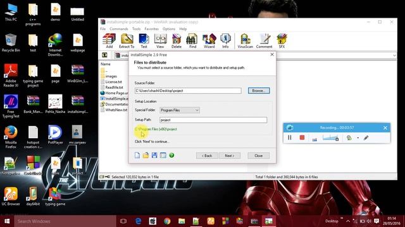Click the pencil annotate icon in recorder
405x227 pixels.
click(x=366, y=138)
